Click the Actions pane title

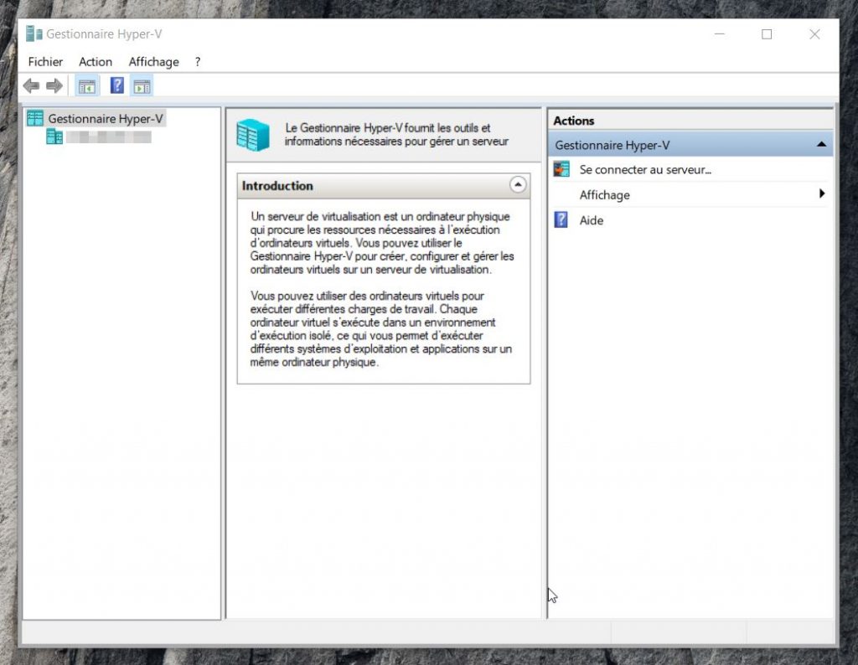[x=573, y=121]
